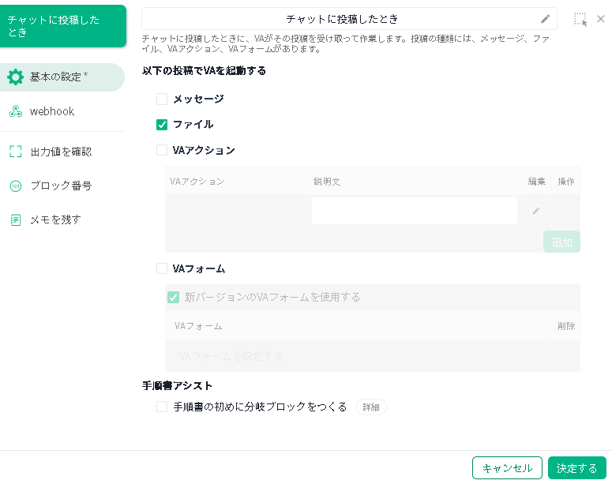Screen dimensions: 612x484
Task: Click the edit pencil in VAアクション row
Action: pos(536,211)
